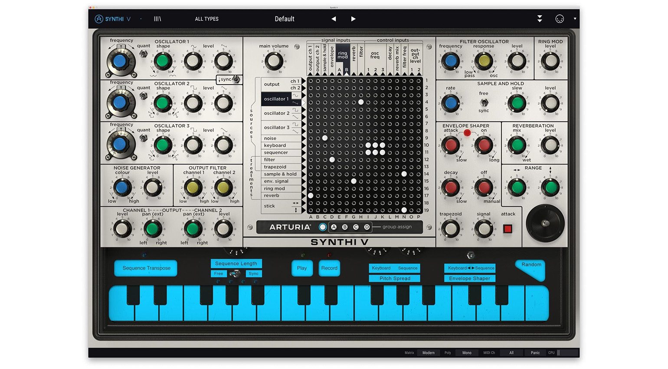668x369 pixels.
Task: Click the white matrix pin on stick row 19
Action: pyautogui.click(x=404, y=210)
